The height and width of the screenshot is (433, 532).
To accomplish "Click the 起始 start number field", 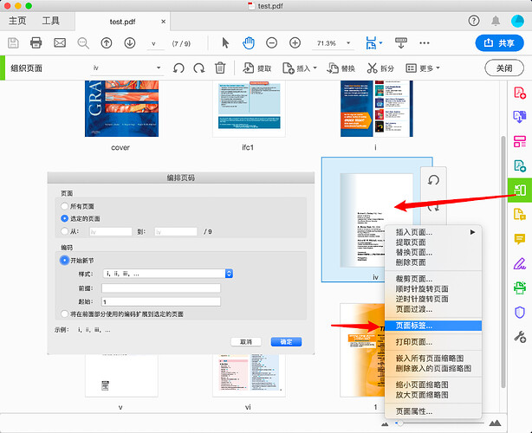I will [x=161, y=301].
